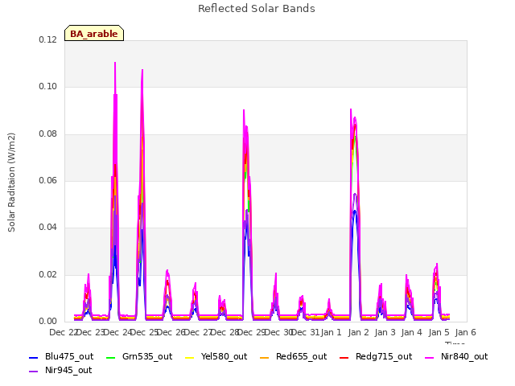515x386 pixels.
Task: Click the 0.02 y-axis tick label
Action: (48, 274)
